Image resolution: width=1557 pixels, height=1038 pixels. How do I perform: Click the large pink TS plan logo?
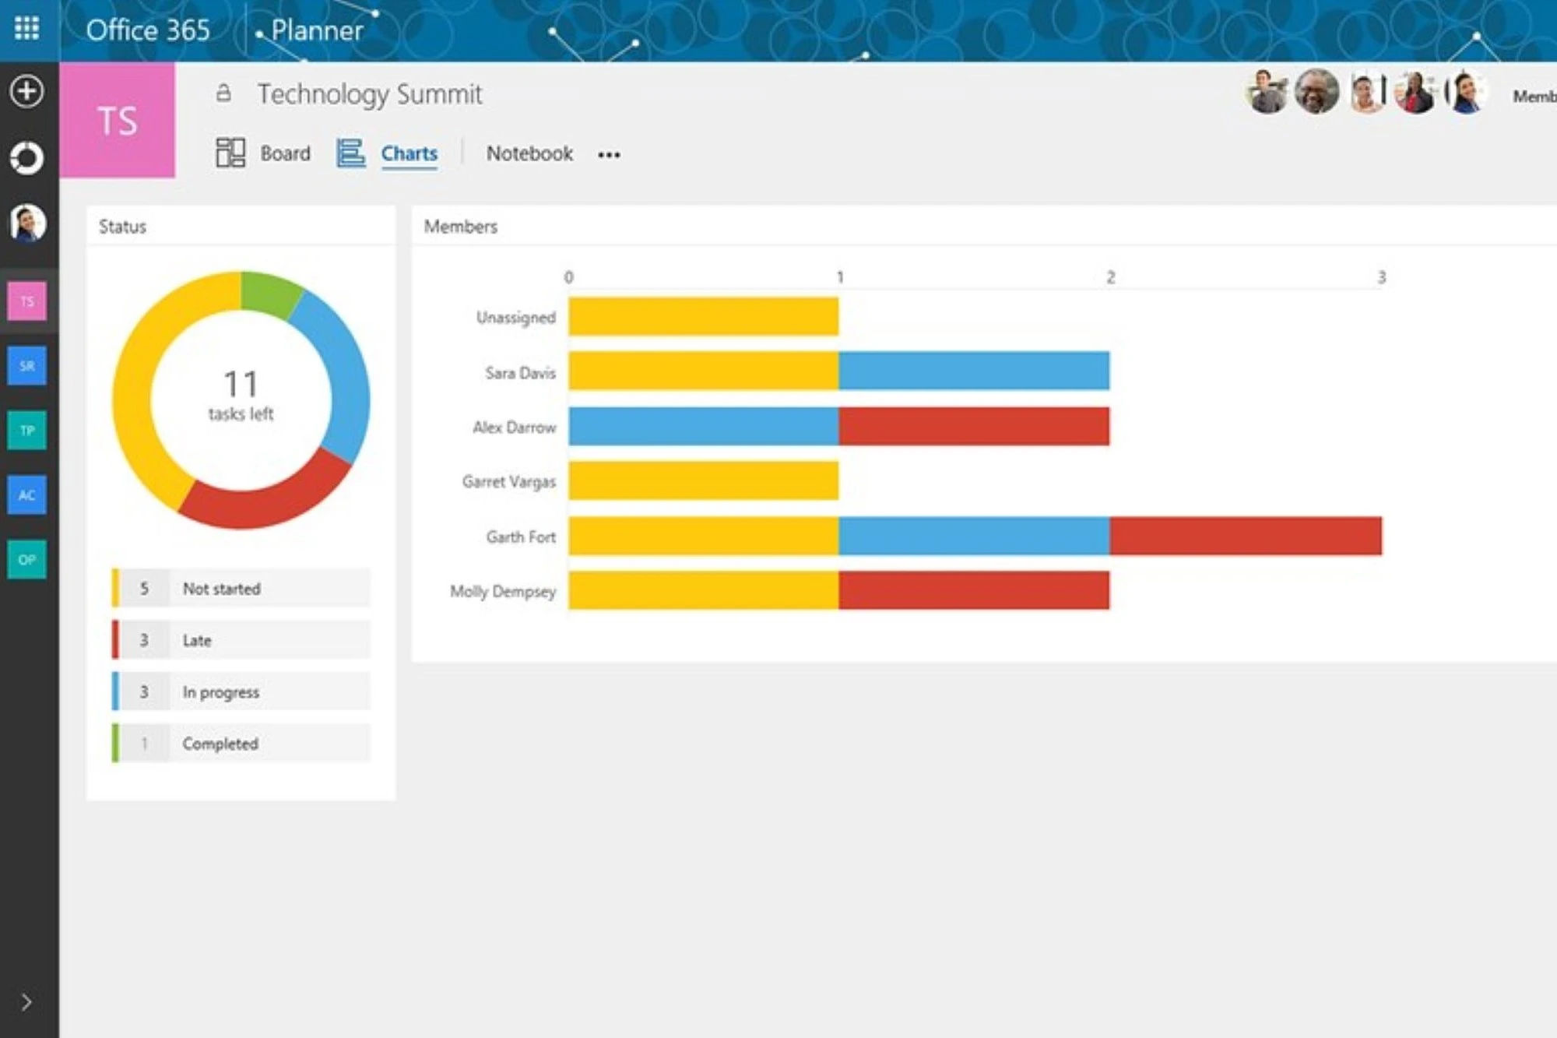[118, 121]
